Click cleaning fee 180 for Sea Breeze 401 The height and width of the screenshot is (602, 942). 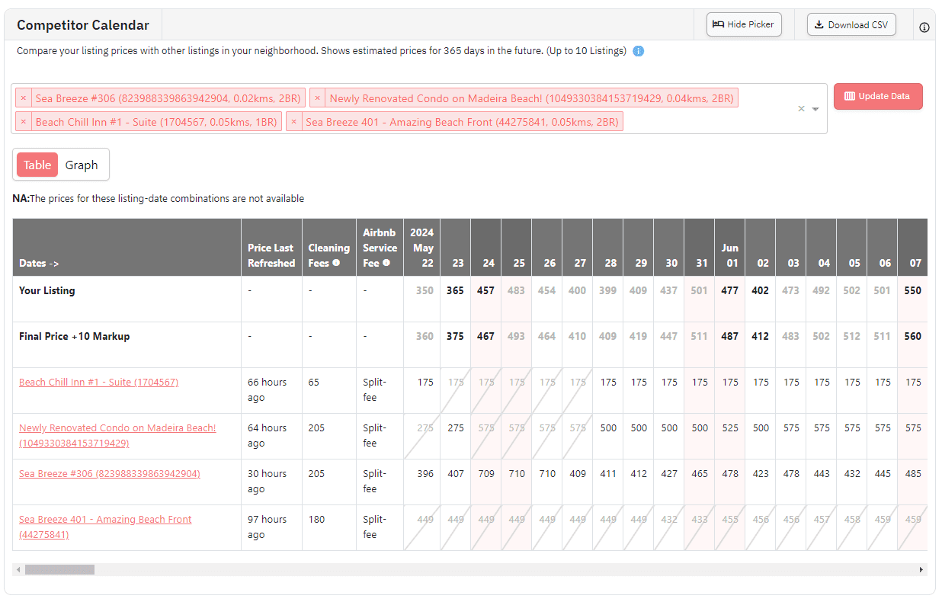316,519
